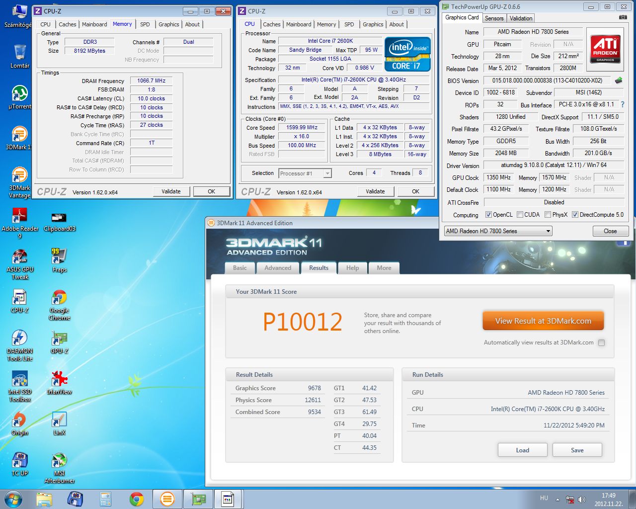
Task: Launch the IrfanView desktop shortcut
Action: (59, 383)
